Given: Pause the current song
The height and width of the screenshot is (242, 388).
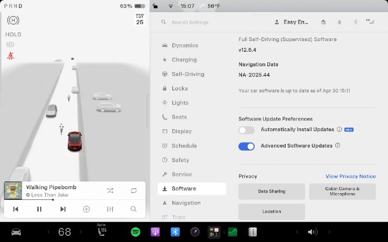Looking at the screenshot, I should [39, 209].
